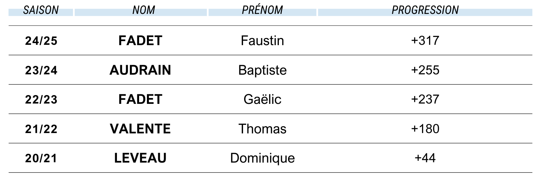Click the first name Thomas
This screenshot has height=186, width=541.
click(x=262, y=129)
